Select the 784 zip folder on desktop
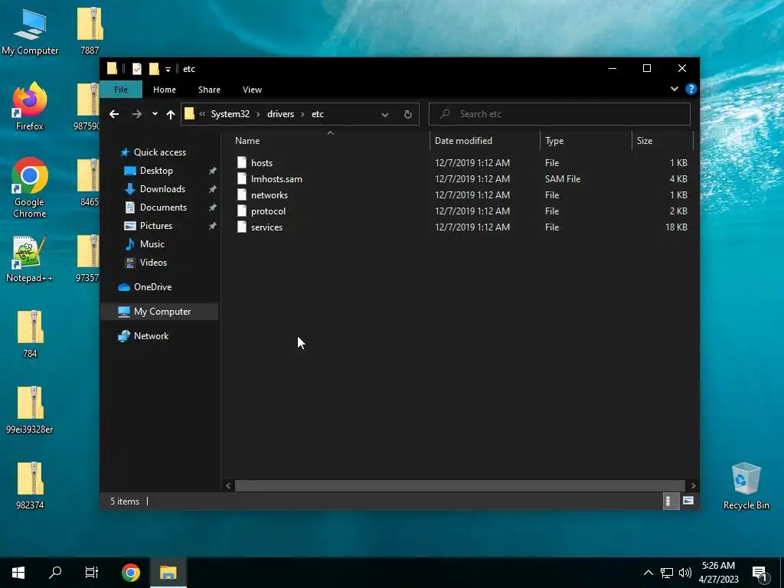784x588 pixels. click(30, 334)
